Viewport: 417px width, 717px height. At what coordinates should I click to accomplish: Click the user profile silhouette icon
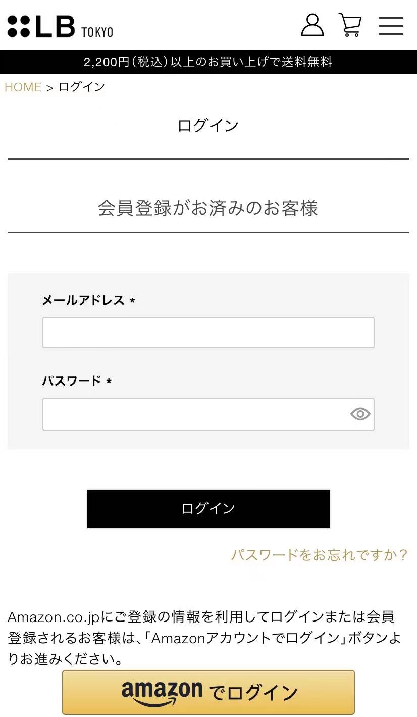[x=312, y=25]
